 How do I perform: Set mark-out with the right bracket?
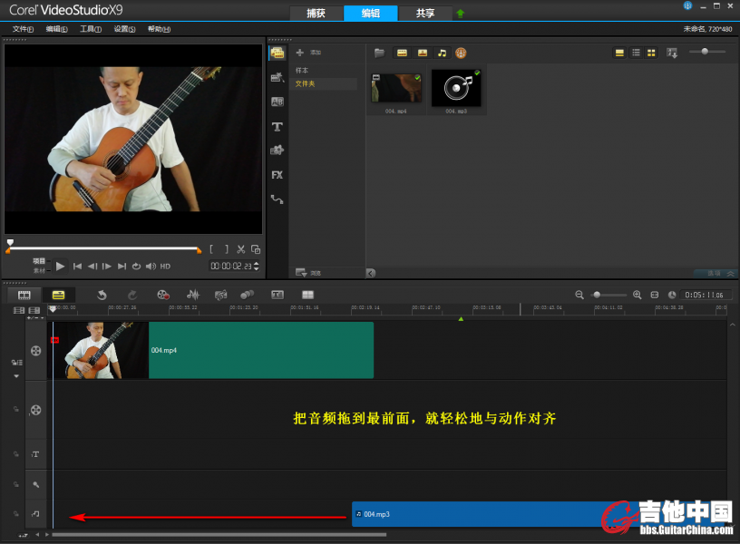[227, 249]
